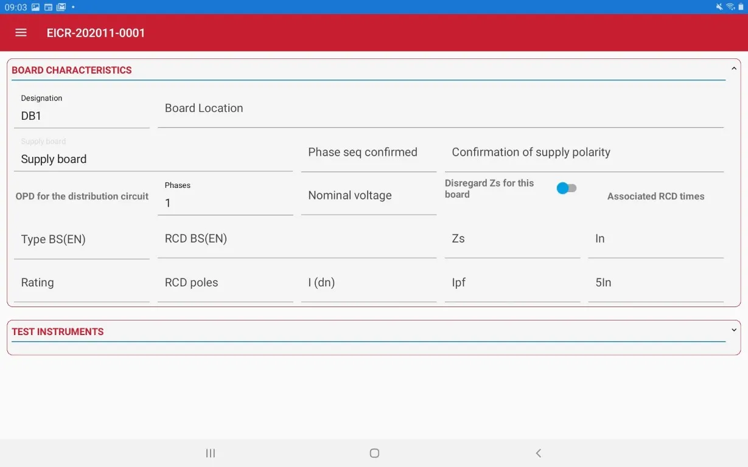Tap the Ipf input field
The image size is (748, 467).
[x=512, y=283]
